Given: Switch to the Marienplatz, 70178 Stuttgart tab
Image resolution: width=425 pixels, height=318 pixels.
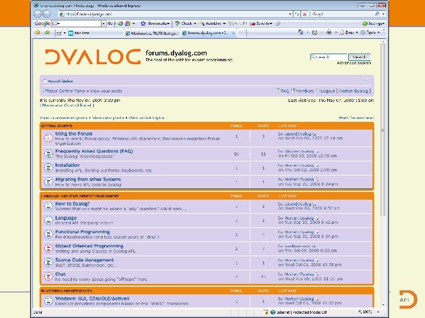Looking at the screenshot, I should click(151, 33).
